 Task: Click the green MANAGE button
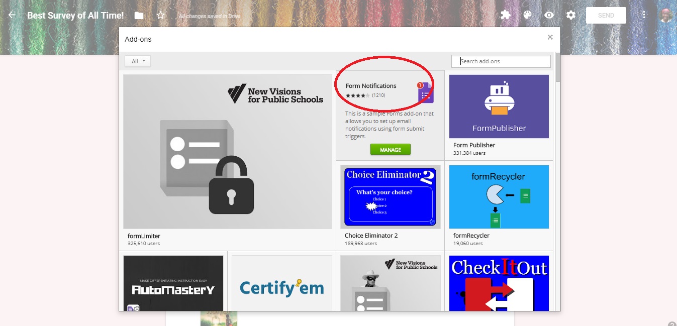point(391,150)
